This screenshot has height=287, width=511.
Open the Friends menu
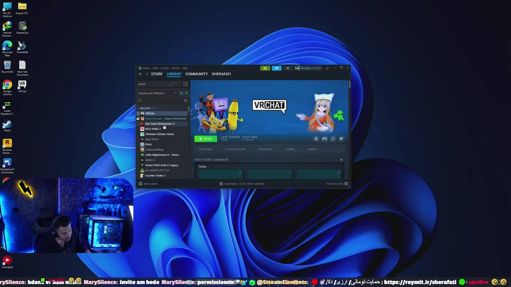pos(164,68)
